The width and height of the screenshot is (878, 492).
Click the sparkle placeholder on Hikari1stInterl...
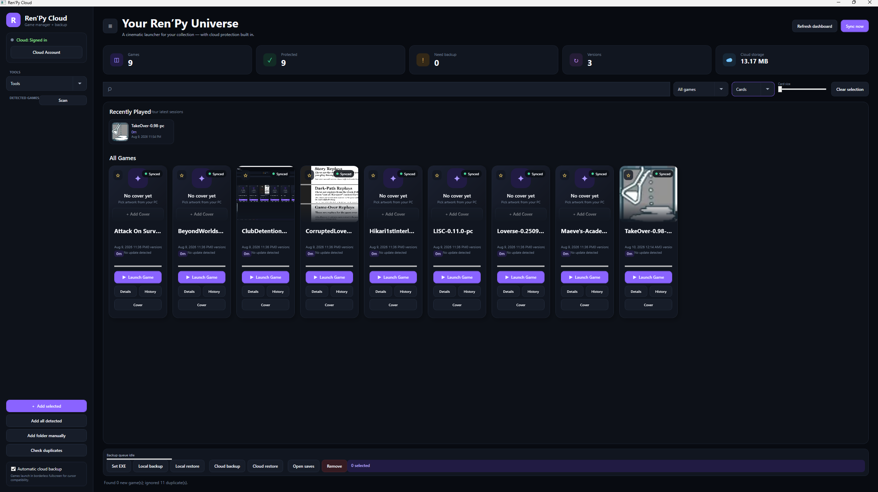[x=393, y=178]
